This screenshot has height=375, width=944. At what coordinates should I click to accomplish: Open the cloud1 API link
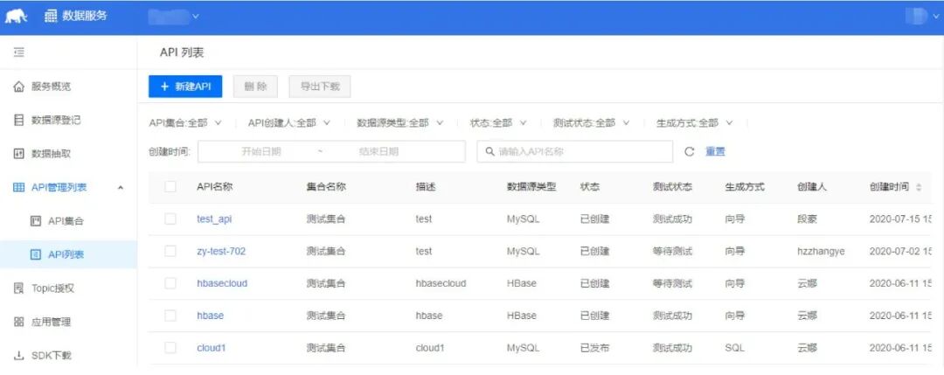211,347
